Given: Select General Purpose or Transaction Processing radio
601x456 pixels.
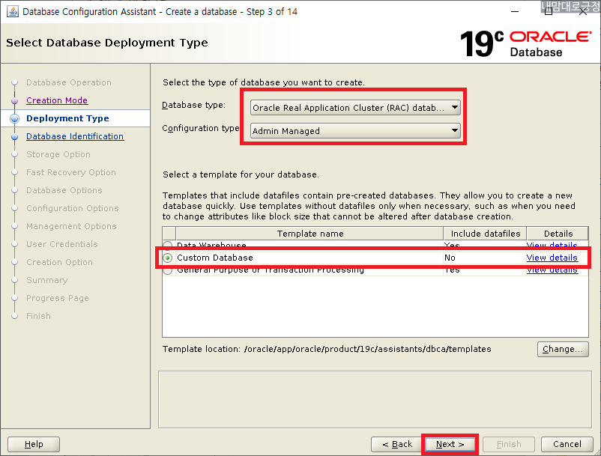Looking at the screenshot, I should 168,270.
